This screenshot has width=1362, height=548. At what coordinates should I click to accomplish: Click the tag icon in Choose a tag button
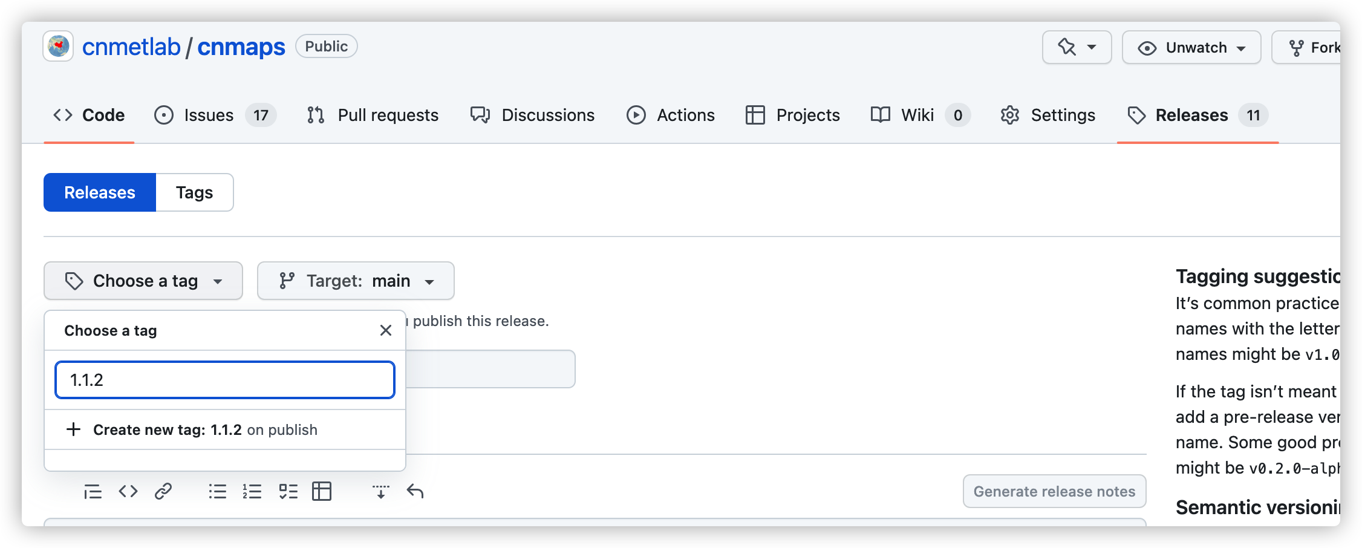point(74,281)
